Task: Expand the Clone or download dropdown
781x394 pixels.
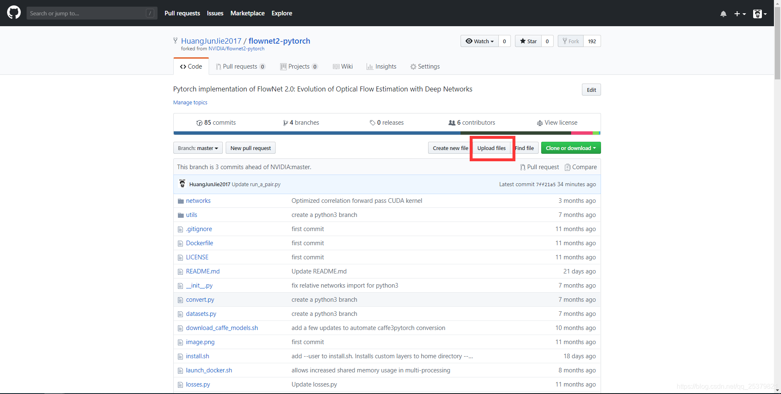Action: coord(571,148)
